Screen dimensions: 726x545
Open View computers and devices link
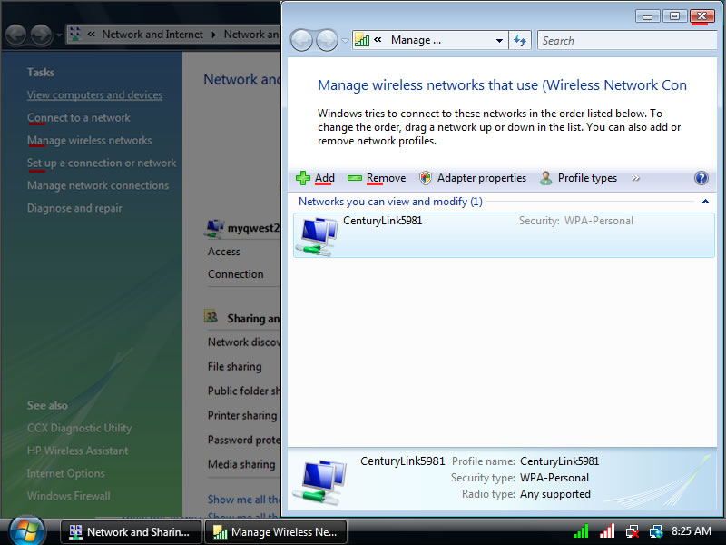coord(94,95)
